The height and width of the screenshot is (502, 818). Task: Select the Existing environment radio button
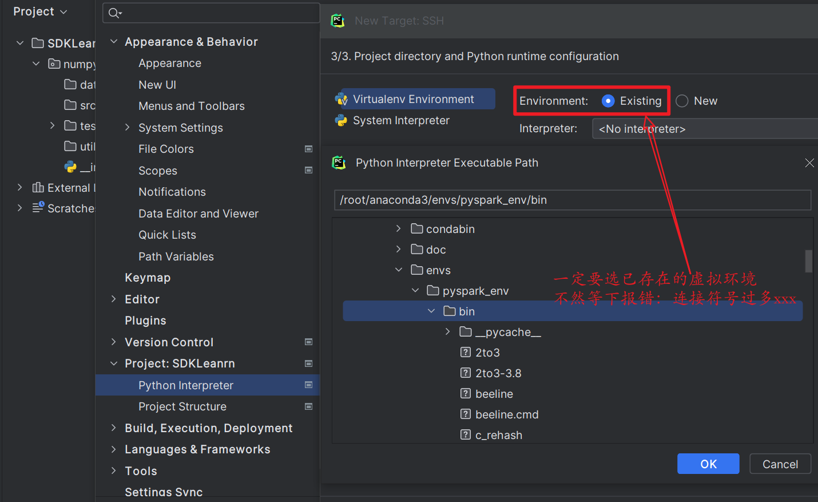pos(608,101)
